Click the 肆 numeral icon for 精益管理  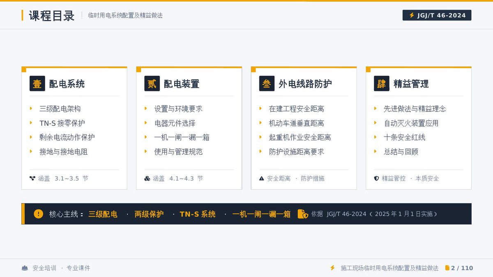(x=382, y=84)
